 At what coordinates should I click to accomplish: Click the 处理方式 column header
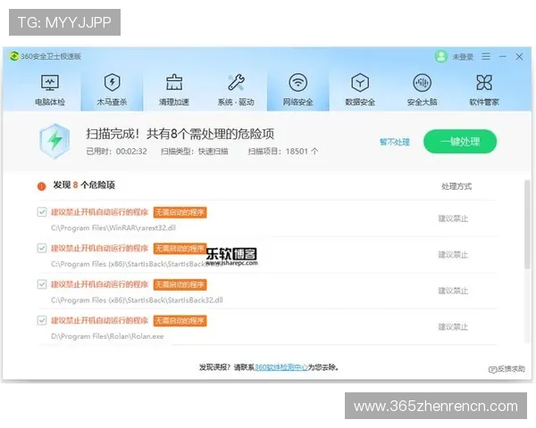[x=456, y=186]
